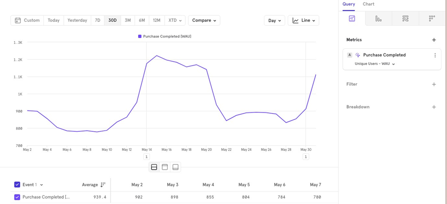Set date range to 7D
Image resolution: width=447 pixels, height=204 pixels.
point(98,20)
